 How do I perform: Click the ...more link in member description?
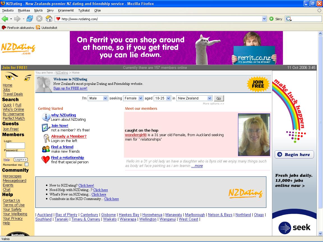197,166
